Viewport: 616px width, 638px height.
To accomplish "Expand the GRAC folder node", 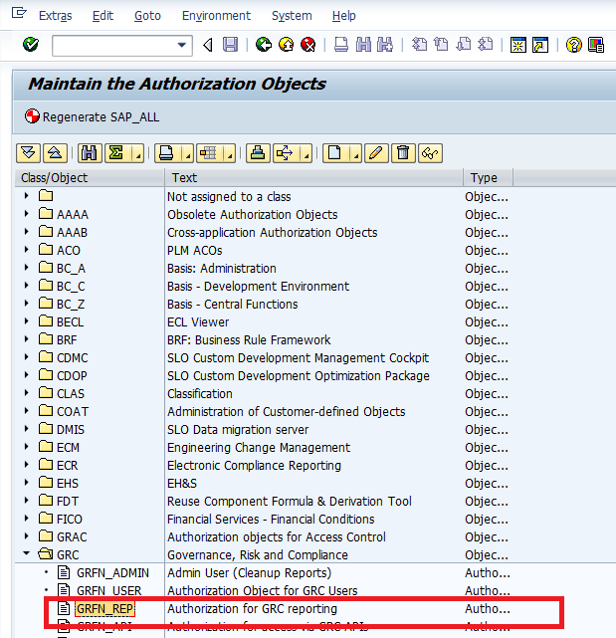I will click(27, 537).
